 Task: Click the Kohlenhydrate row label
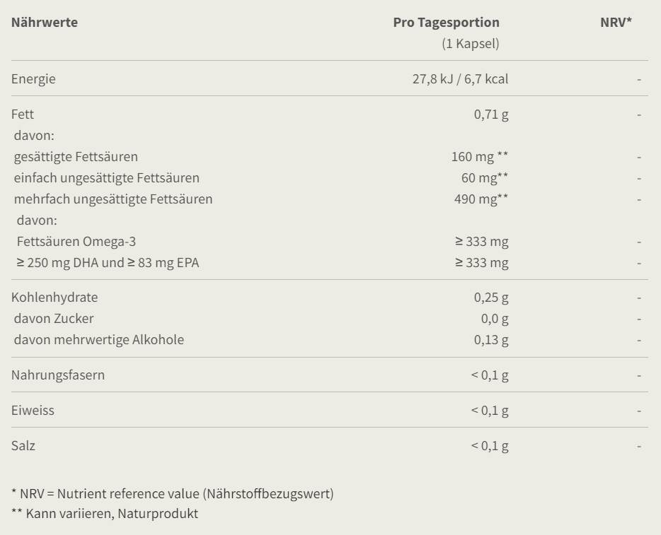click(54, 297)
